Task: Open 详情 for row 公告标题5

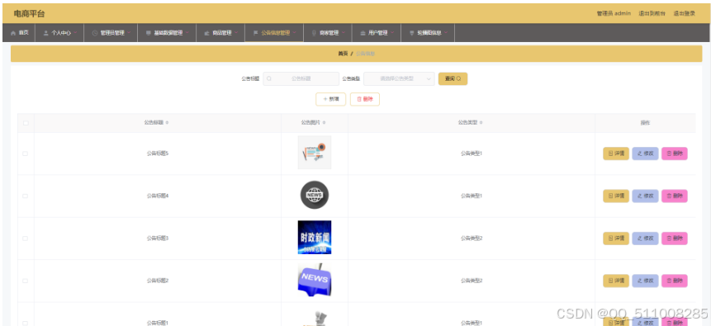Action: [616, 154]
